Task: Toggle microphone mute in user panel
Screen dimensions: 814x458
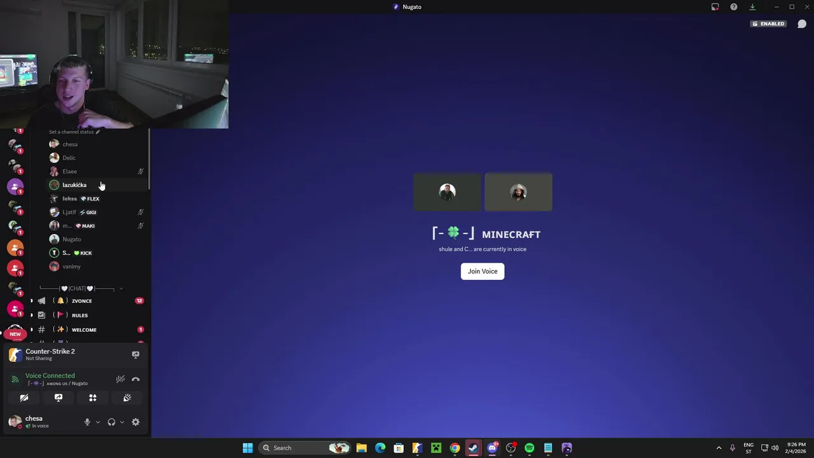Action: 87,422
